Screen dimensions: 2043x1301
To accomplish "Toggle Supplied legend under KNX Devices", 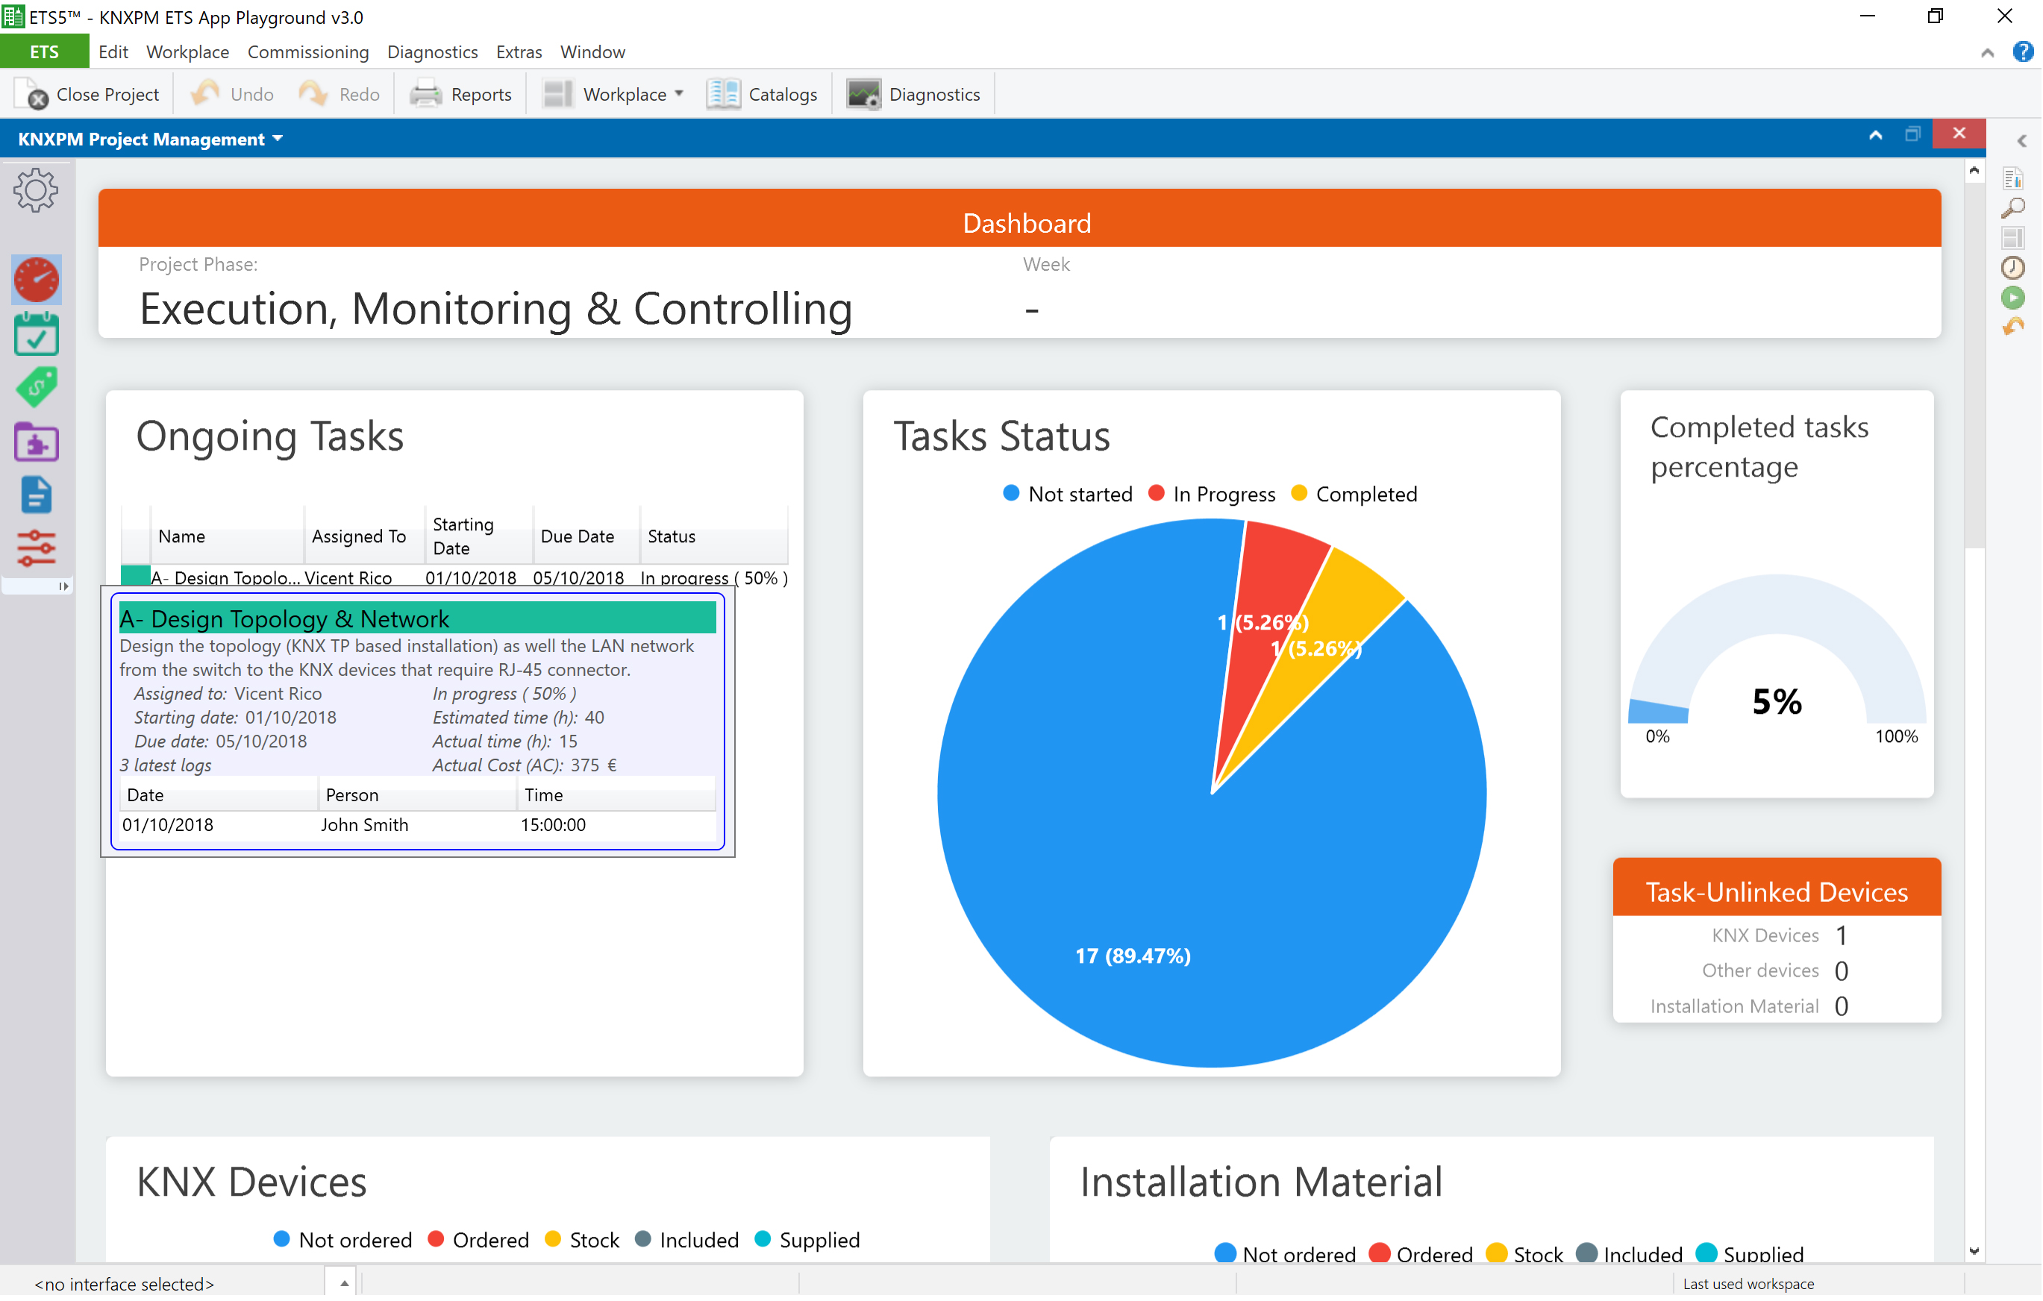I will [x=807, y=1241].
